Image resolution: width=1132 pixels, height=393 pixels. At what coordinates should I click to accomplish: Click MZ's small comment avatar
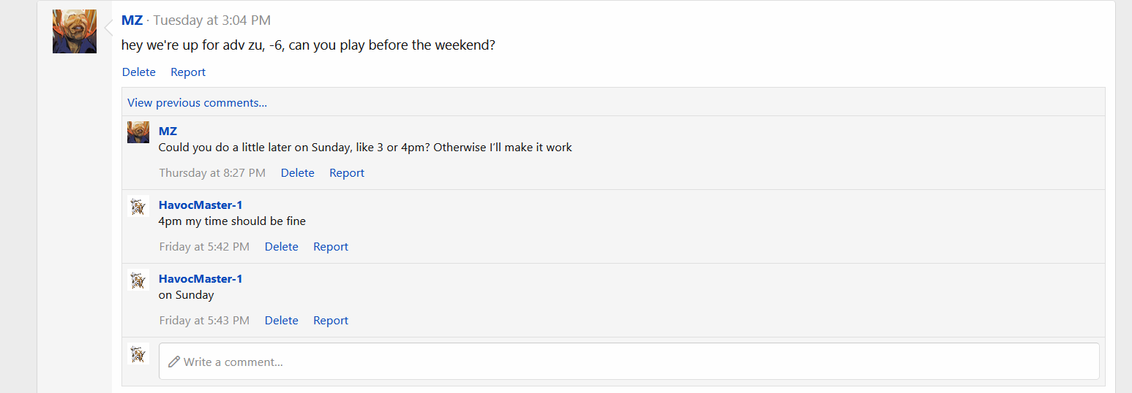pyautogui.click(x=138, y=132)
